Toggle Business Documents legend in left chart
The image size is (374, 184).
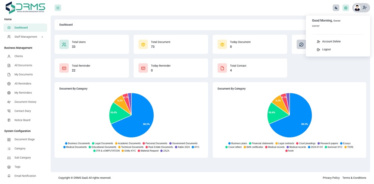click(78, 143)
